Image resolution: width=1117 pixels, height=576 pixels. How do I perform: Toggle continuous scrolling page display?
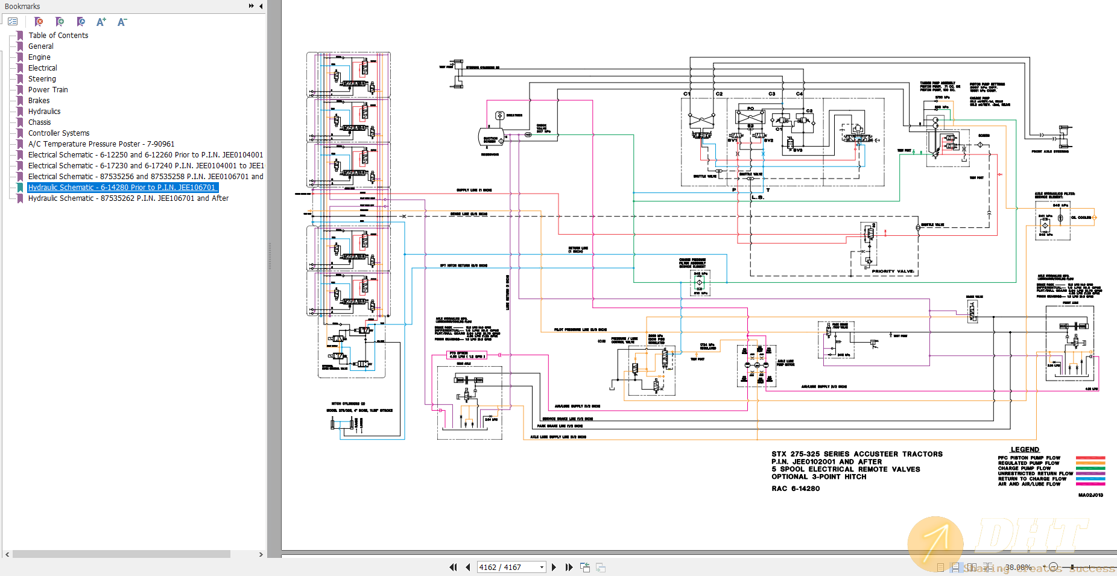coord(956,568)
